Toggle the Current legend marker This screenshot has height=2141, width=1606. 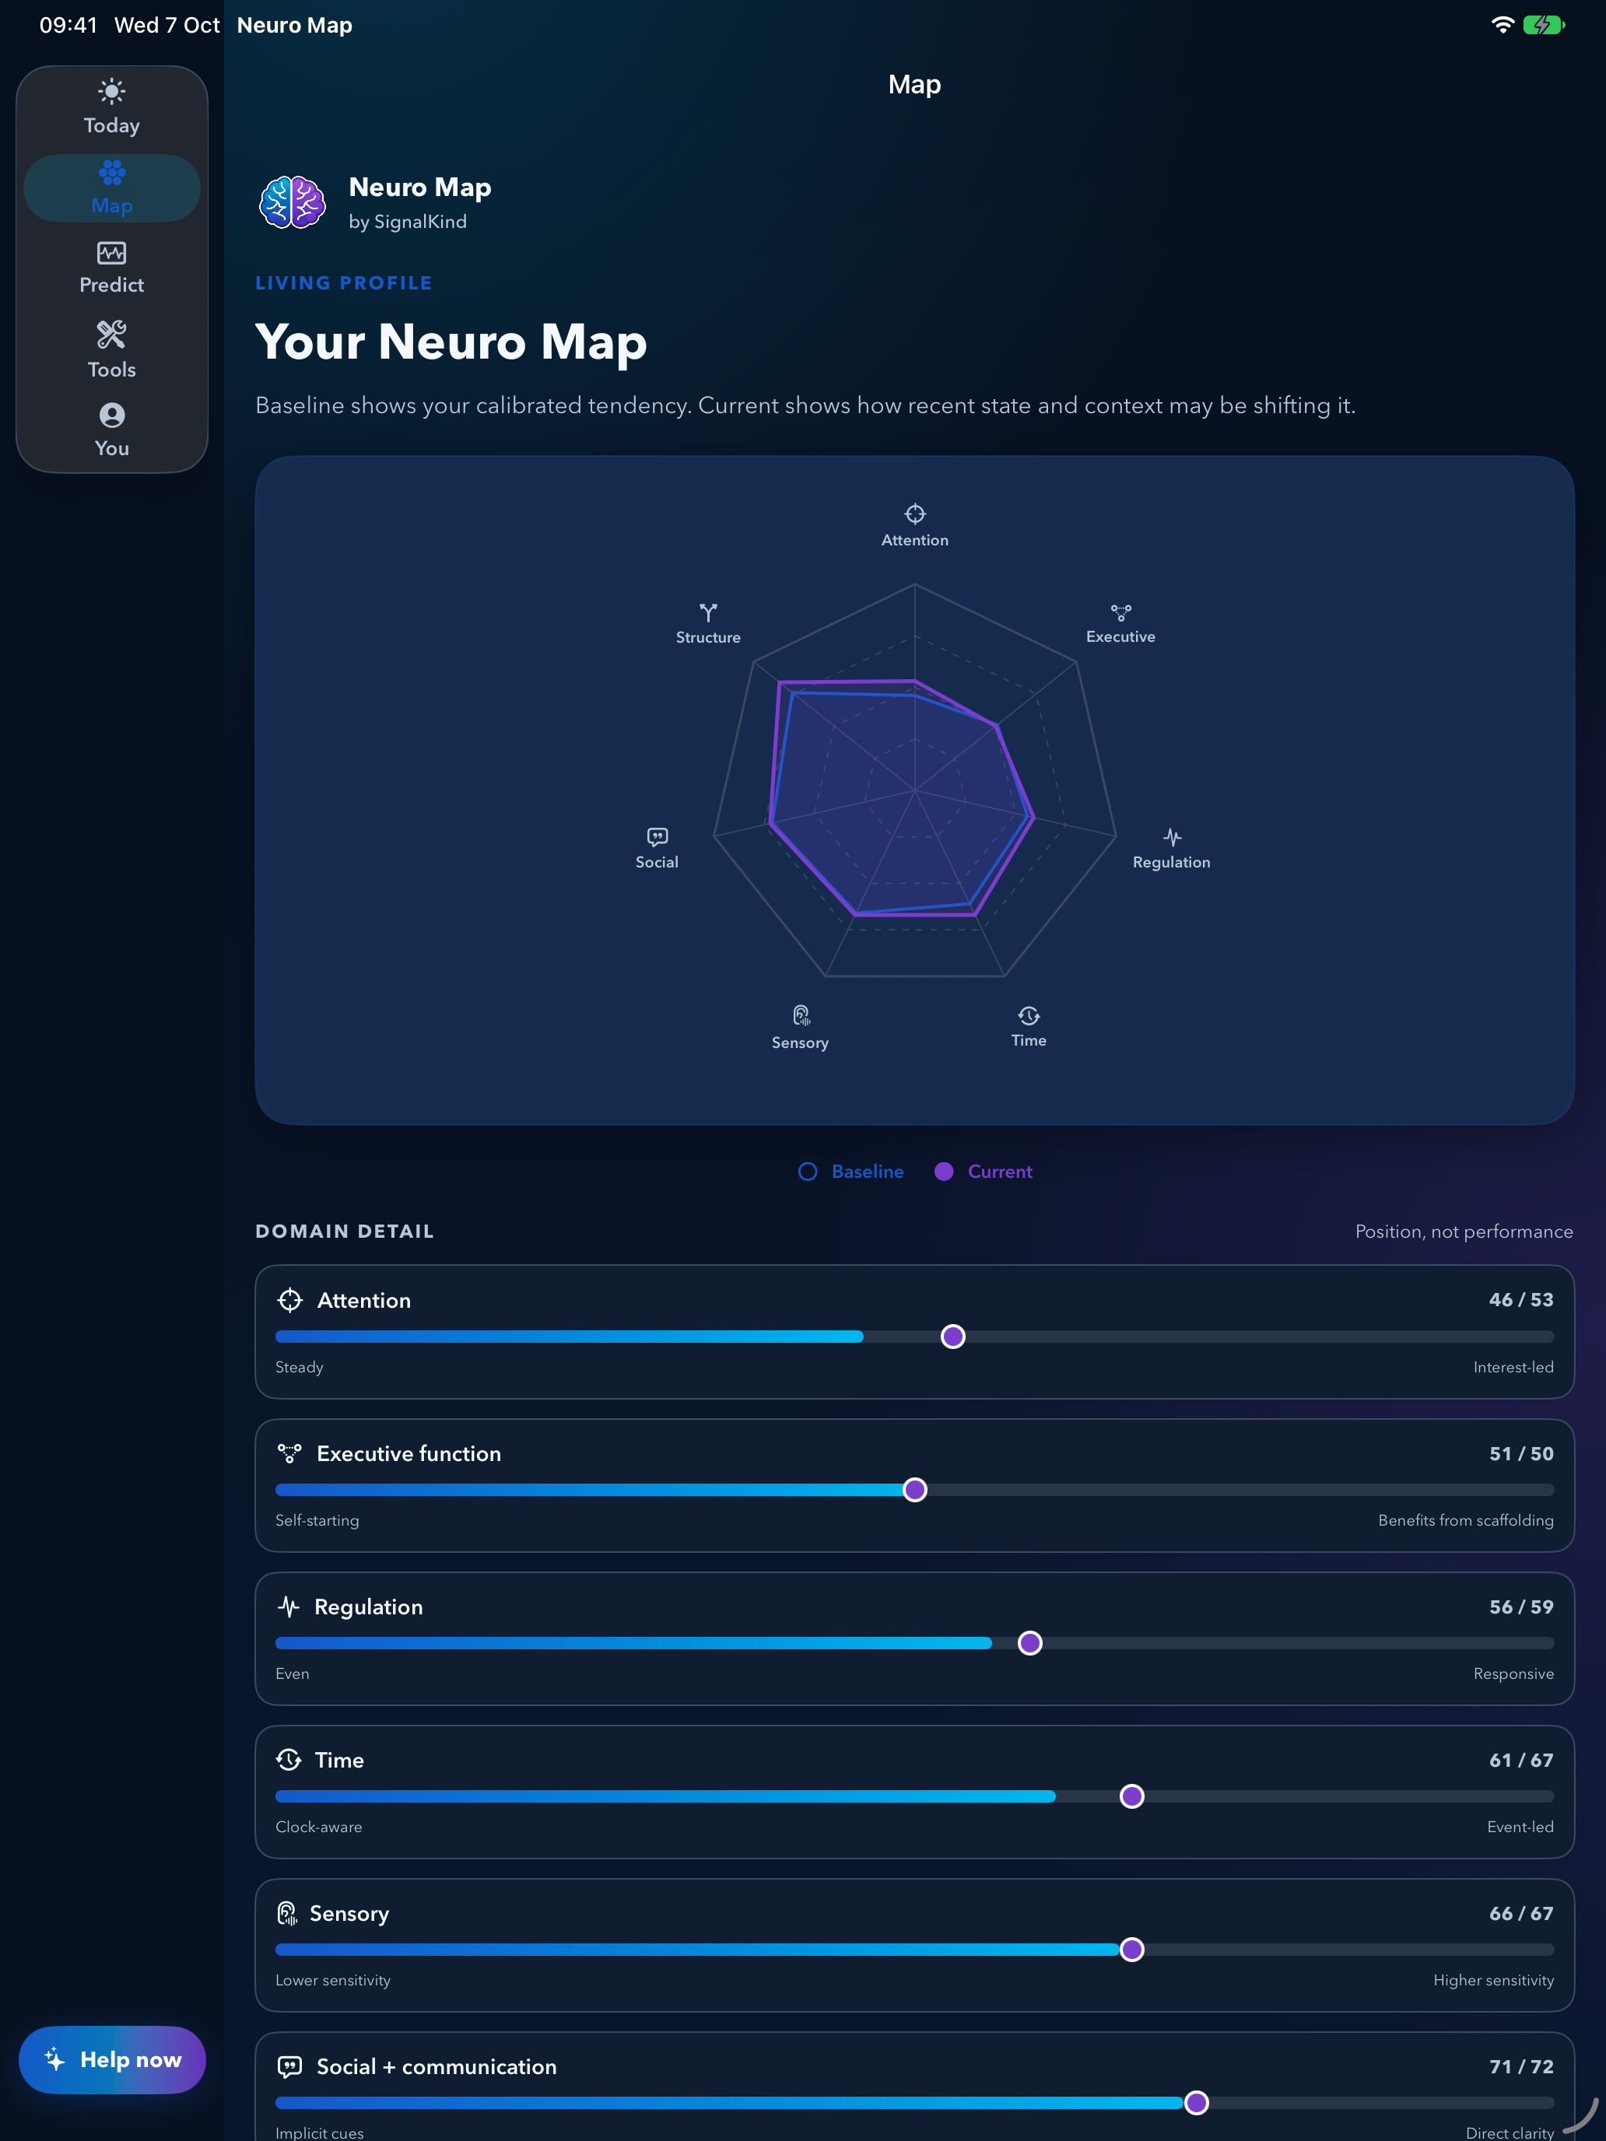[x=944, y=1171]
